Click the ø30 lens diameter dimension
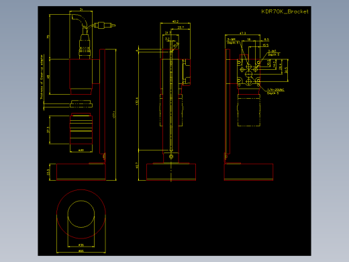Viewport: 349px width, 262px height. pyautogui.click(x=81, y=150)
